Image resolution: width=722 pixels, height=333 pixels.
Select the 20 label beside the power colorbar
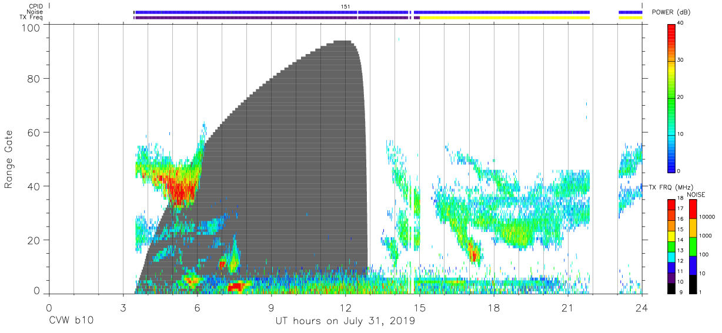pos(680,97)
